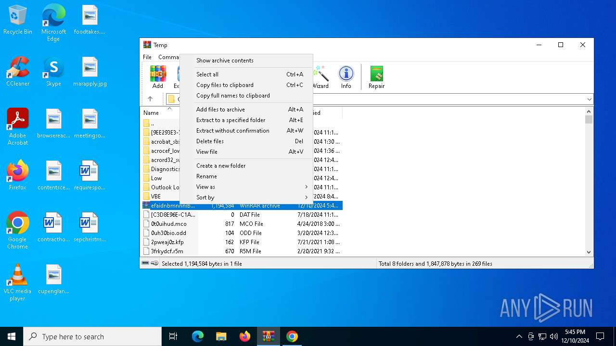Image resolution: width=616 pixels, height=346 pixels.
Task: Select the VBE folder row
Action: coord(161,197)
